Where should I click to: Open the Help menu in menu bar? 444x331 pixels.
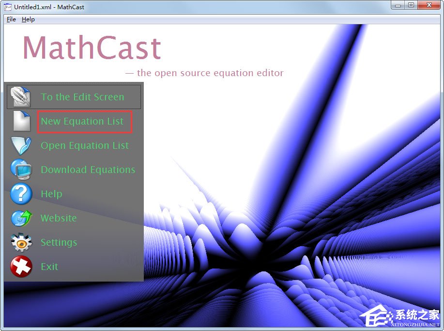[28, 19]
